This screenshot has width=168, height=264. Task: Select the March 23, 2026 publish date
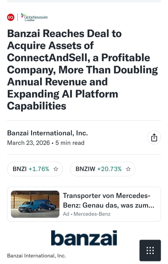pos(28,143)
